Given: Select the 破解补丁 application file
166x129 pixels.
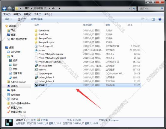Looking at the screenshot, I should pyautogui.click(x=87, y=85).
